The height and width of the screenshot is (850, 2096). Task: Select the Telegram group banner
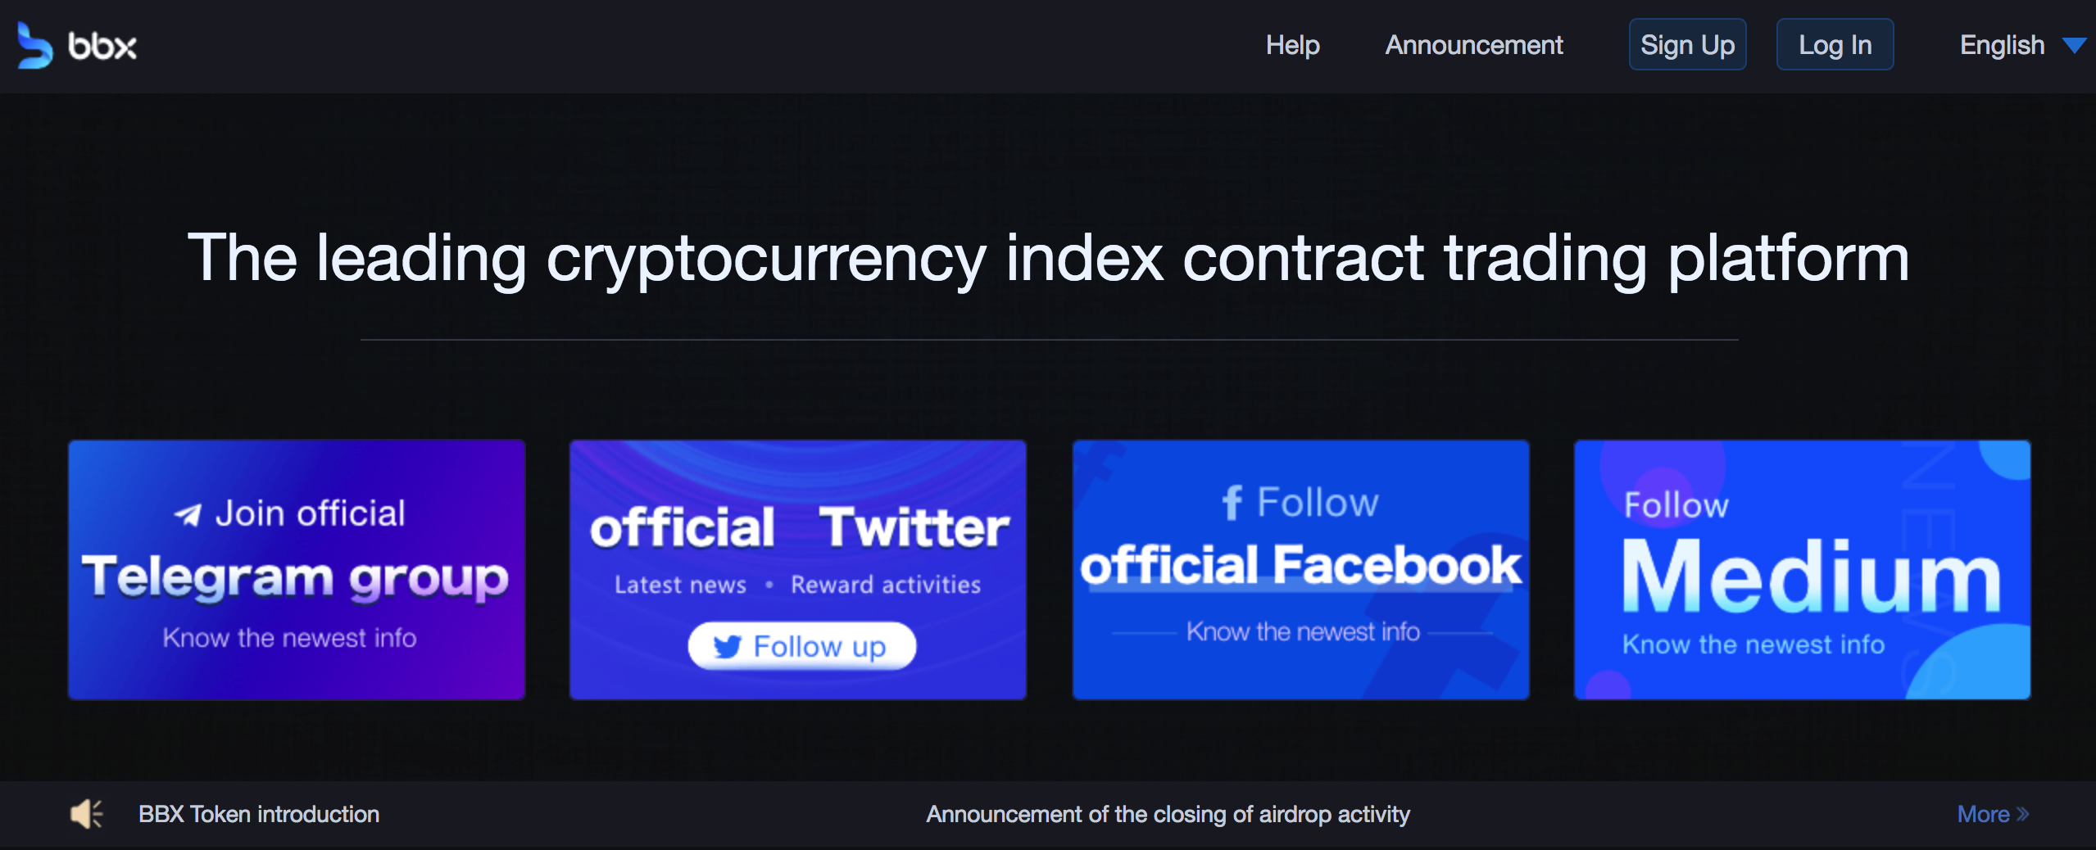click(296, 570)
